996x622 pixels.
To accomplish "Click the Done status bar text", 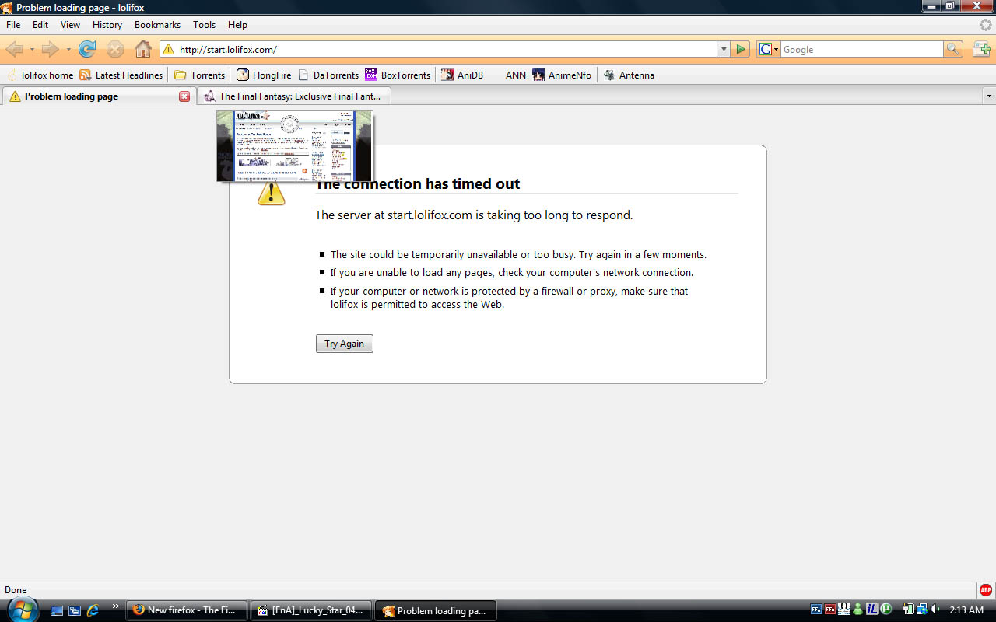I will tap(16, 590).
